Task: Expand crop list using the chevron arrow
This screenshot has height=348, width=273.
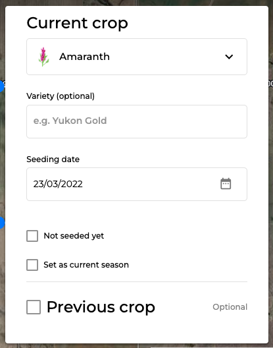Action: (229, 57)
